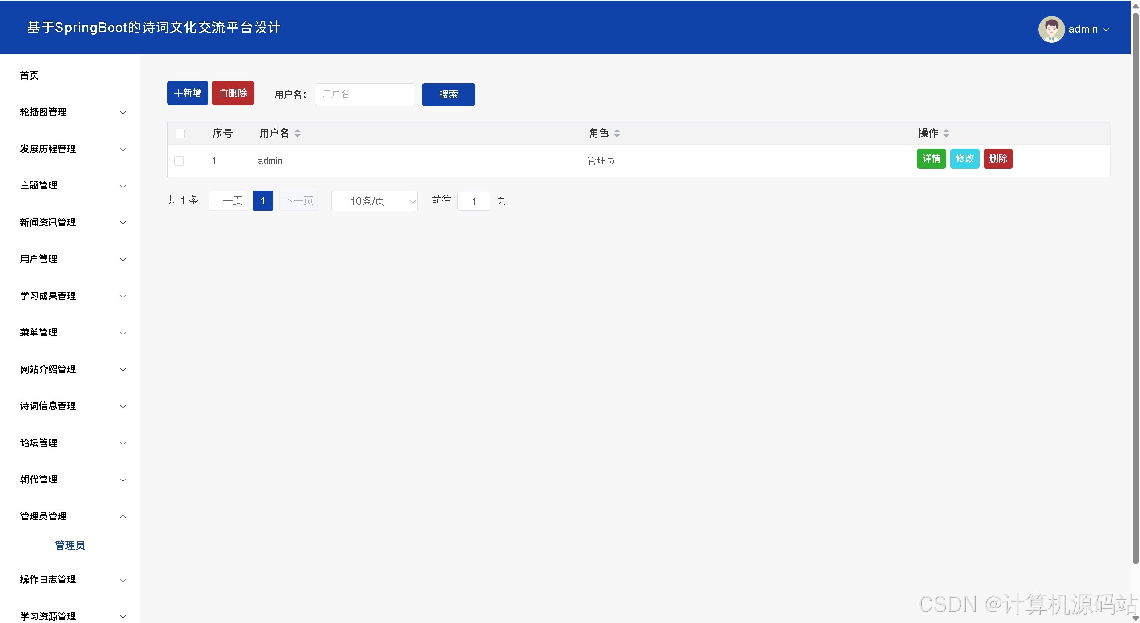Expand 菜单管理 sidebar menu

point(70,333)
